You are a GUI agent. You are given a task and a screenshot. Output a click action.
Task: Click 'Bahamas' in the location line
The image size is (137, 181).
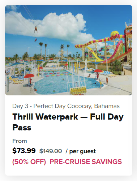click(x=107, y=106)
